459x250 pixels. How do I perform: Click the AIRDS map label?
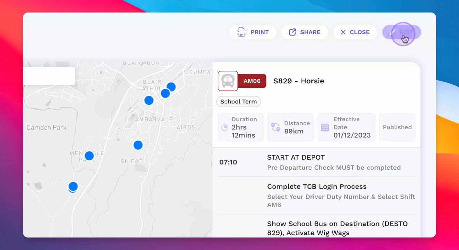pyautogui.click(x=186, y=127)
